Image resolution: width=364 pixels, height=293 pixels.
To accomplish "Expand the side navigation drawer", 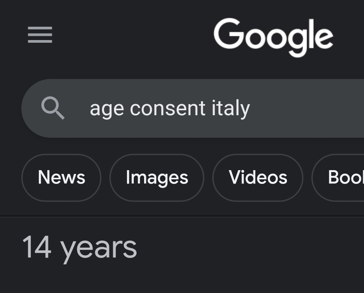I will (40, 35).
